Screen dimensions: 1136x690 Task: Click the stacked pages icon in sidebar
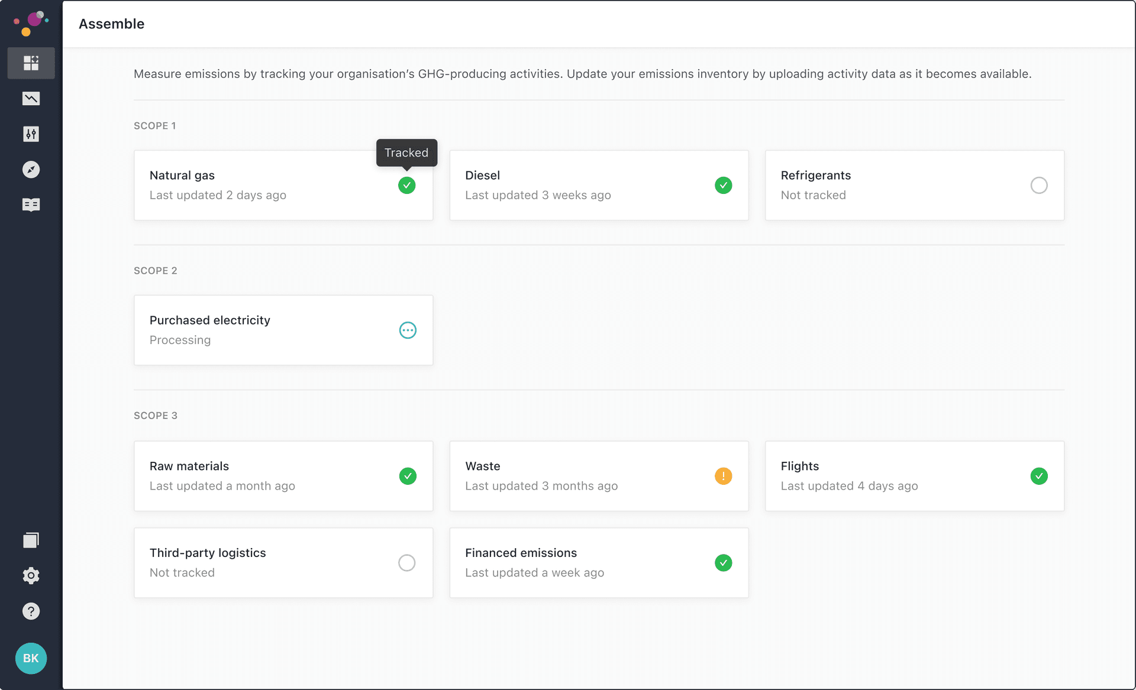point(31,540)
